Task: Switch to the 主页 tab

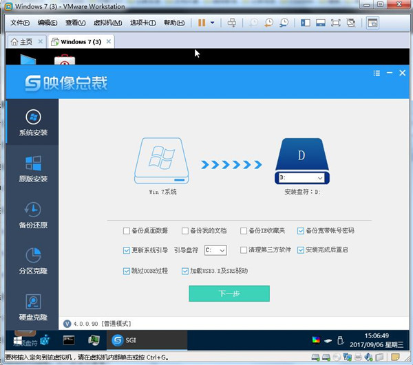Action: [26, 41]
